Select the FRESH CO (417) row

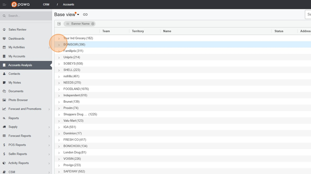coord(183,140)
